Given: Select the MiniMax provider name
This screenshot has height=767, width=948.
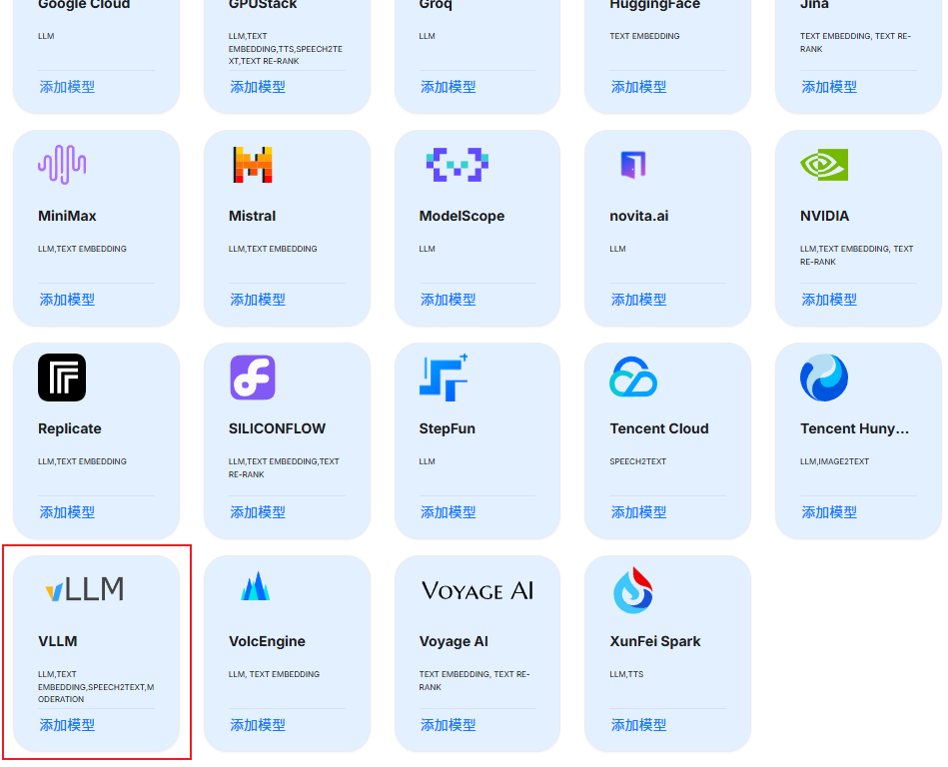Looking at the screenshot, I should 67,216.
